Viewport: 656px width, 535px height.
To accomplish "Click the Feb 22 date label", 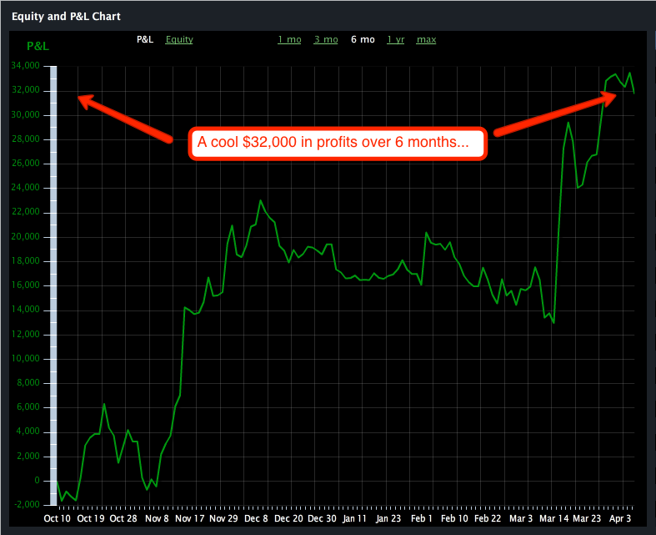I will 488,518.
